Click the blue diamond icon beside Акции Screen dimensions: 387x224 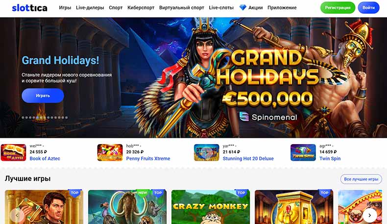pyautogui.click(x=243, y=8)
